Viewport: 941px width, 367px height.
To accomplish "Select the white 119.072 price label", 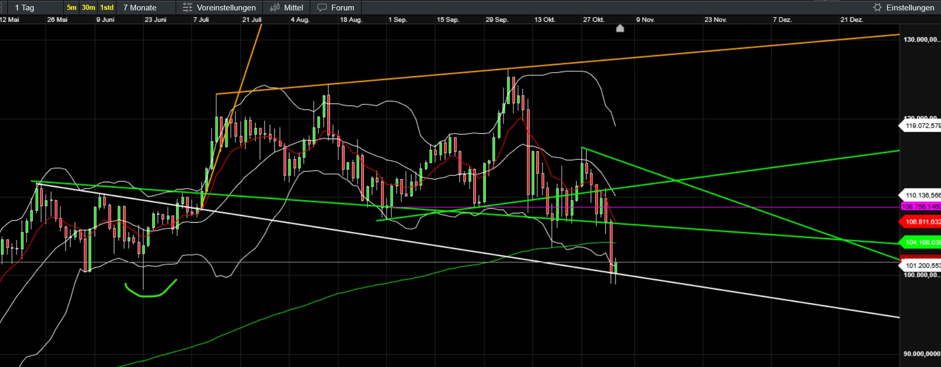I will coord(921,126).
